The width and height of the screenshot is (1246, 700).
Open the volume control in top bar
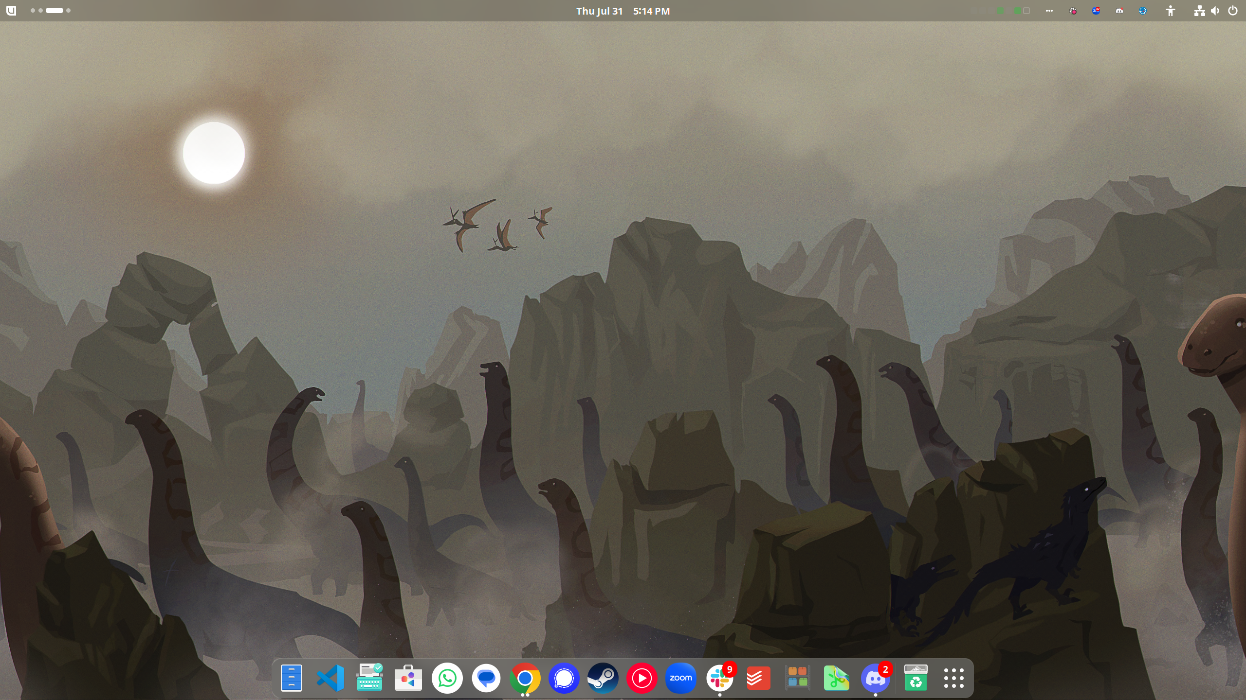(x=1215, y=11)
